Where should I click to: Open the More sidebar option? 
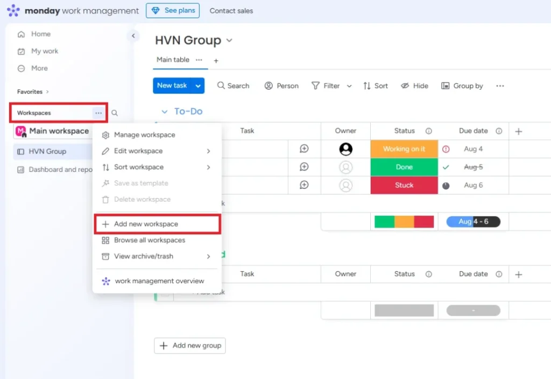(x=33, y=68)
